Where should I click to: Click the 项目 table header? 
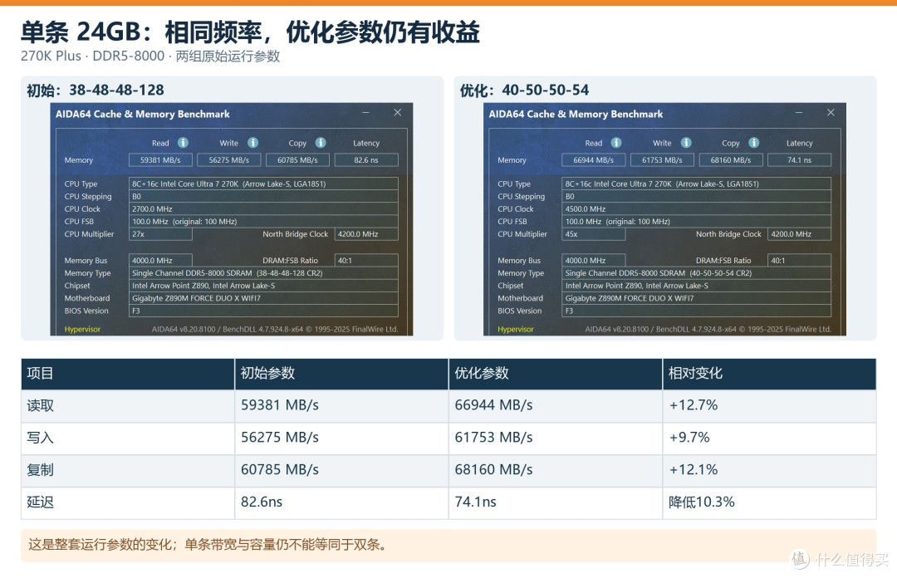click(128, 374)
